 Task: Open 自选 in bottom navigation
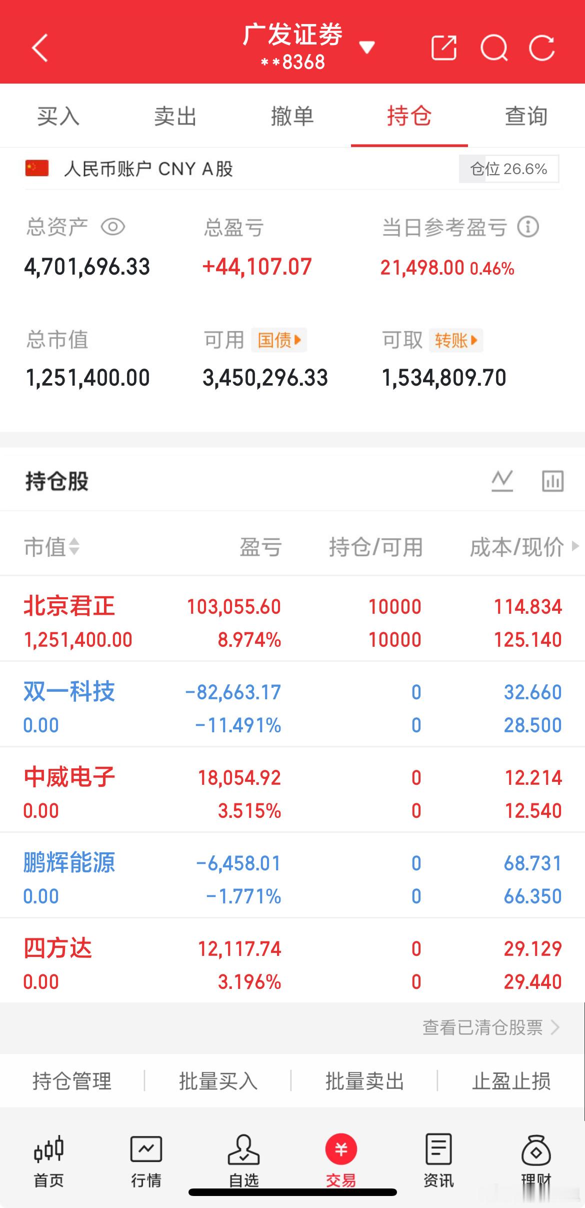243,1160
